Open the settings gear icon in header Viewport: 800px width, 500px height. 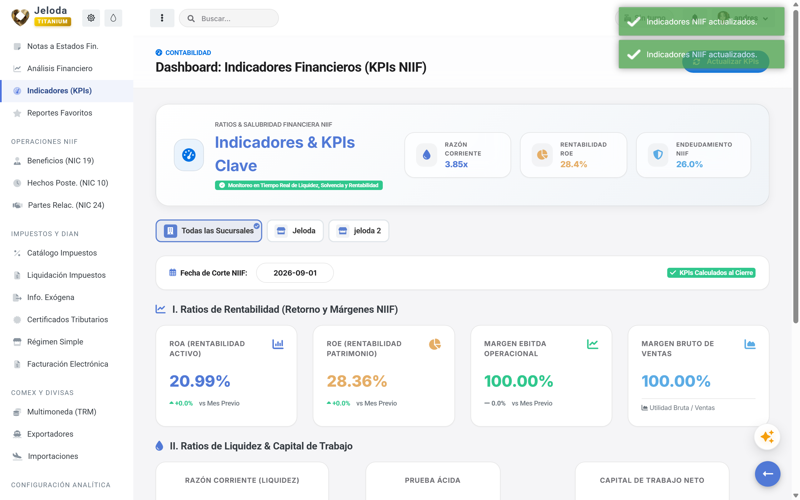click(x=91, y=18)
